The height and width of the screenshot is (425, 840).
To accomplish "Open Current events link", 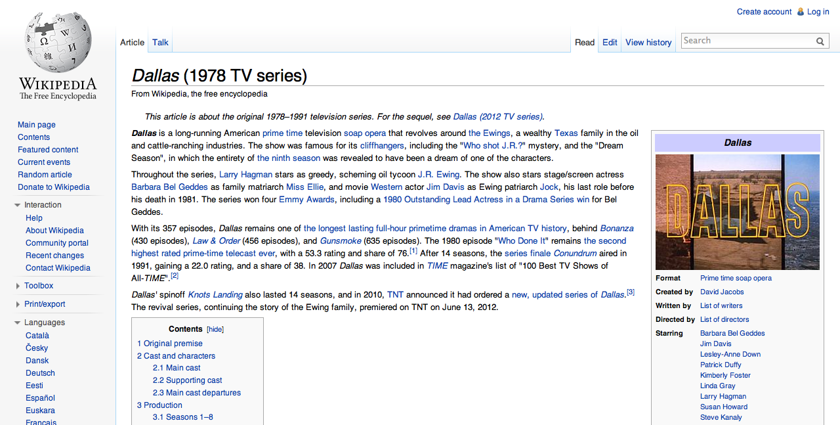I will [x=44, y=162].
